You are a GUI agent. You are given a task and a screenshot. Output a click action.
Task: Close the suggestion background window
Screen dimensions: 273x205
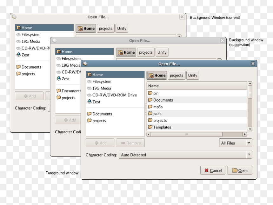[x=222, y=41]
